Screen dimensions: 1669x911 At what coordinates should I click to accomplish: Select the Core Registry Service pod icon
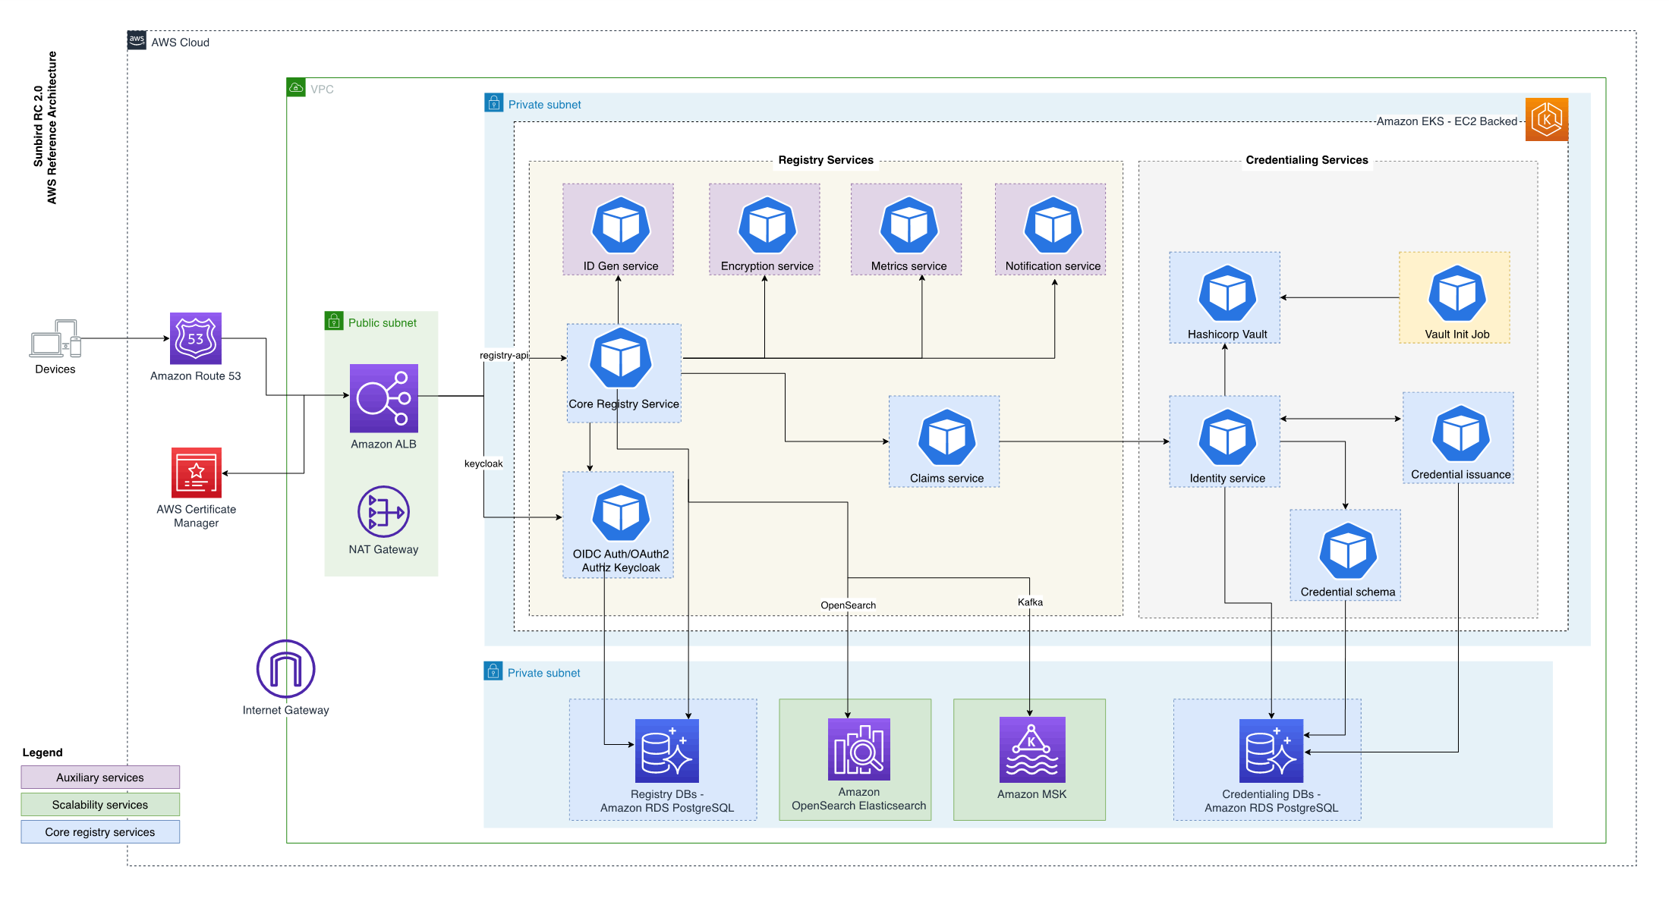coord(621,358)
